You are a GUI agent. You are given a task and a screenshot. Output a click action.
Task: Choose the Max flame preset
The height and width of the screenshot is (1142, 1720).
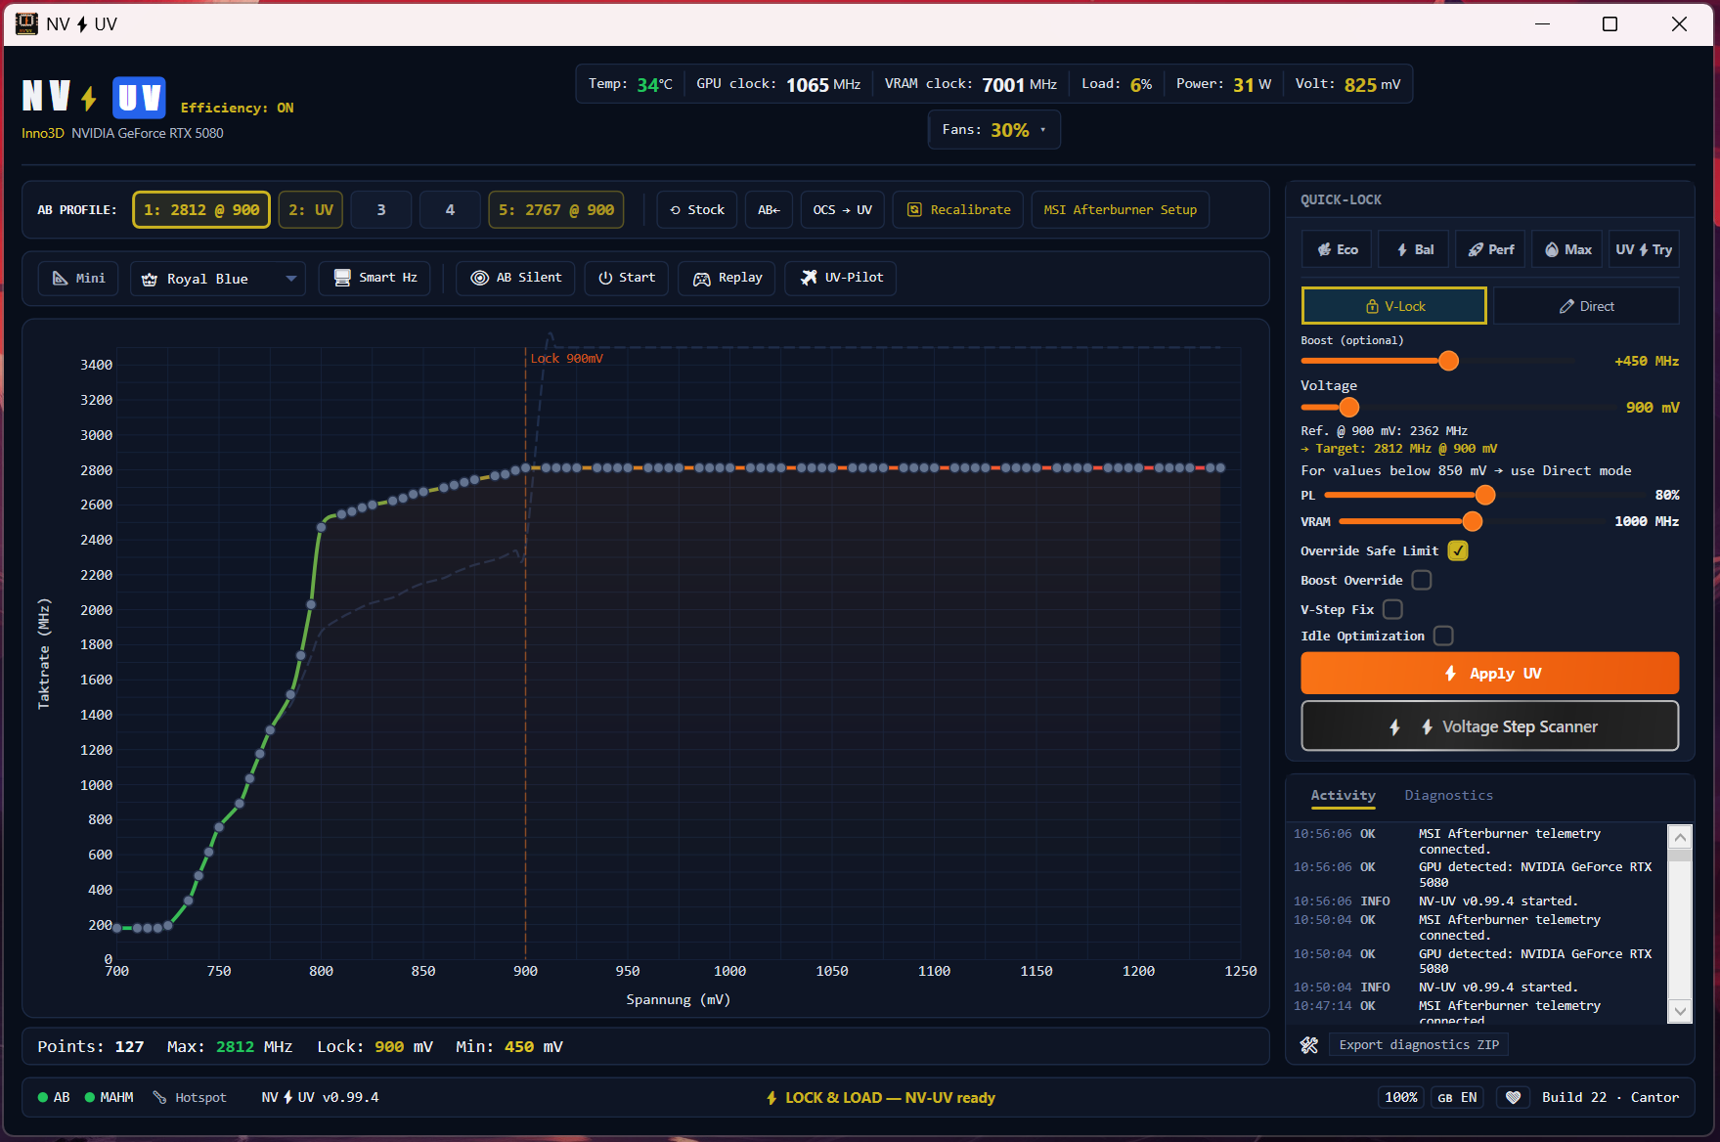point(1567,249)
